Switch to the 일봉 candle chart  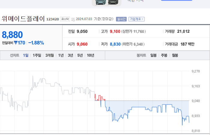click(154, 55)
